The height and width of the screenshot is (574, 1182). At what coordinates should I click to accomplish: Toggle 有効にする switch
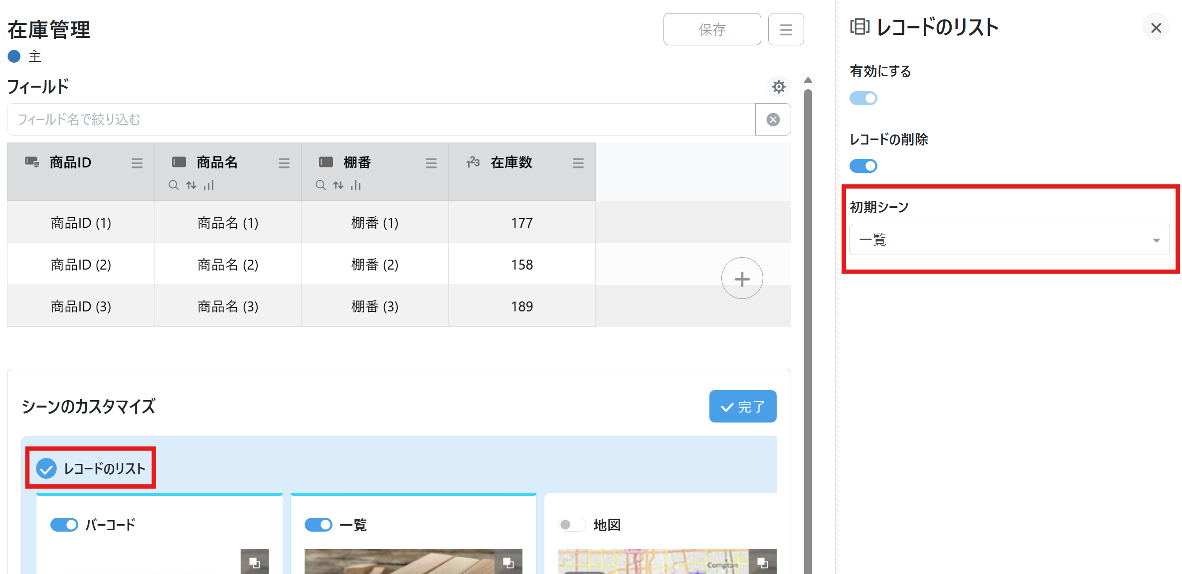point(863,98)
